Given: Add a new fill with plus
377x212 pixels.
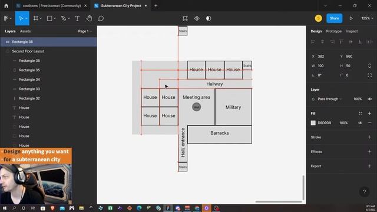Looking at the screenshot, I should coord(369,113).
